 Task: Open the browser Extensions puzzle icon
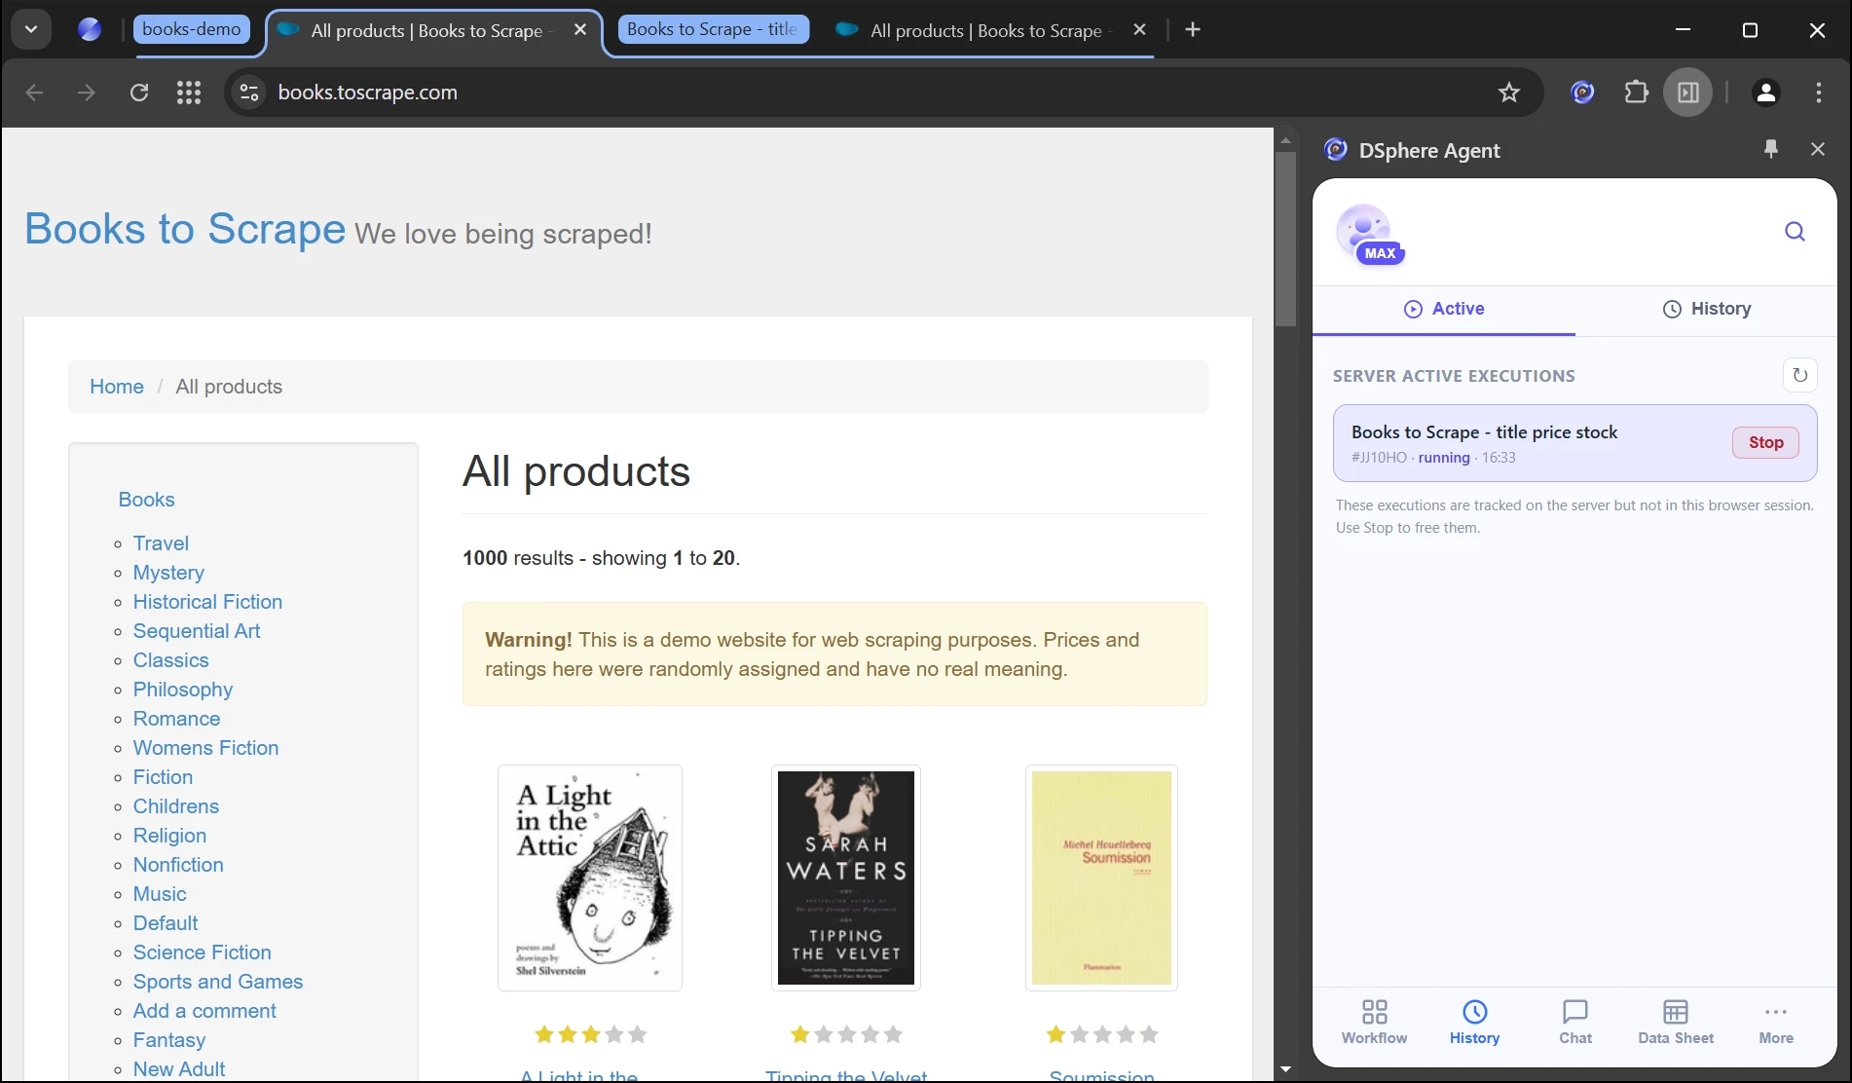coord(1636,93)
